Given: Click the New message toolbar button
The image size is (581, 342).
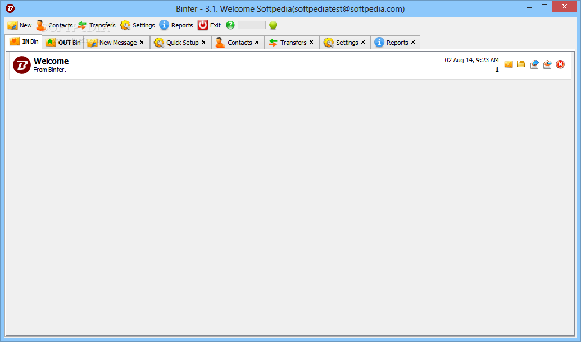Looking at the screenshot, I should coord(20,25).
